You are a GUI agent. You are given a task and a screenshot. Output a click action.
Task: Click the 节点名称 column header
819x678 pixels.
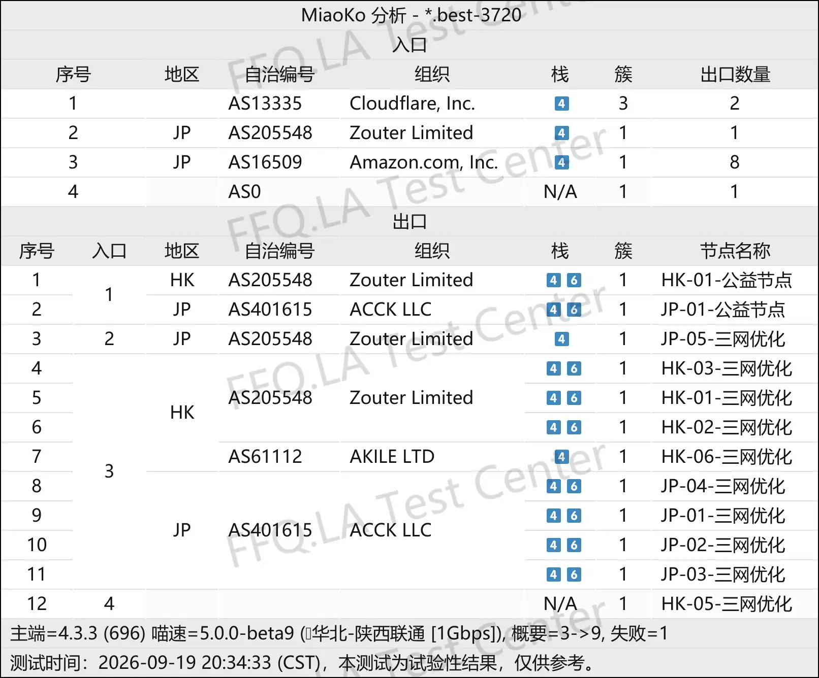point(735,251)
